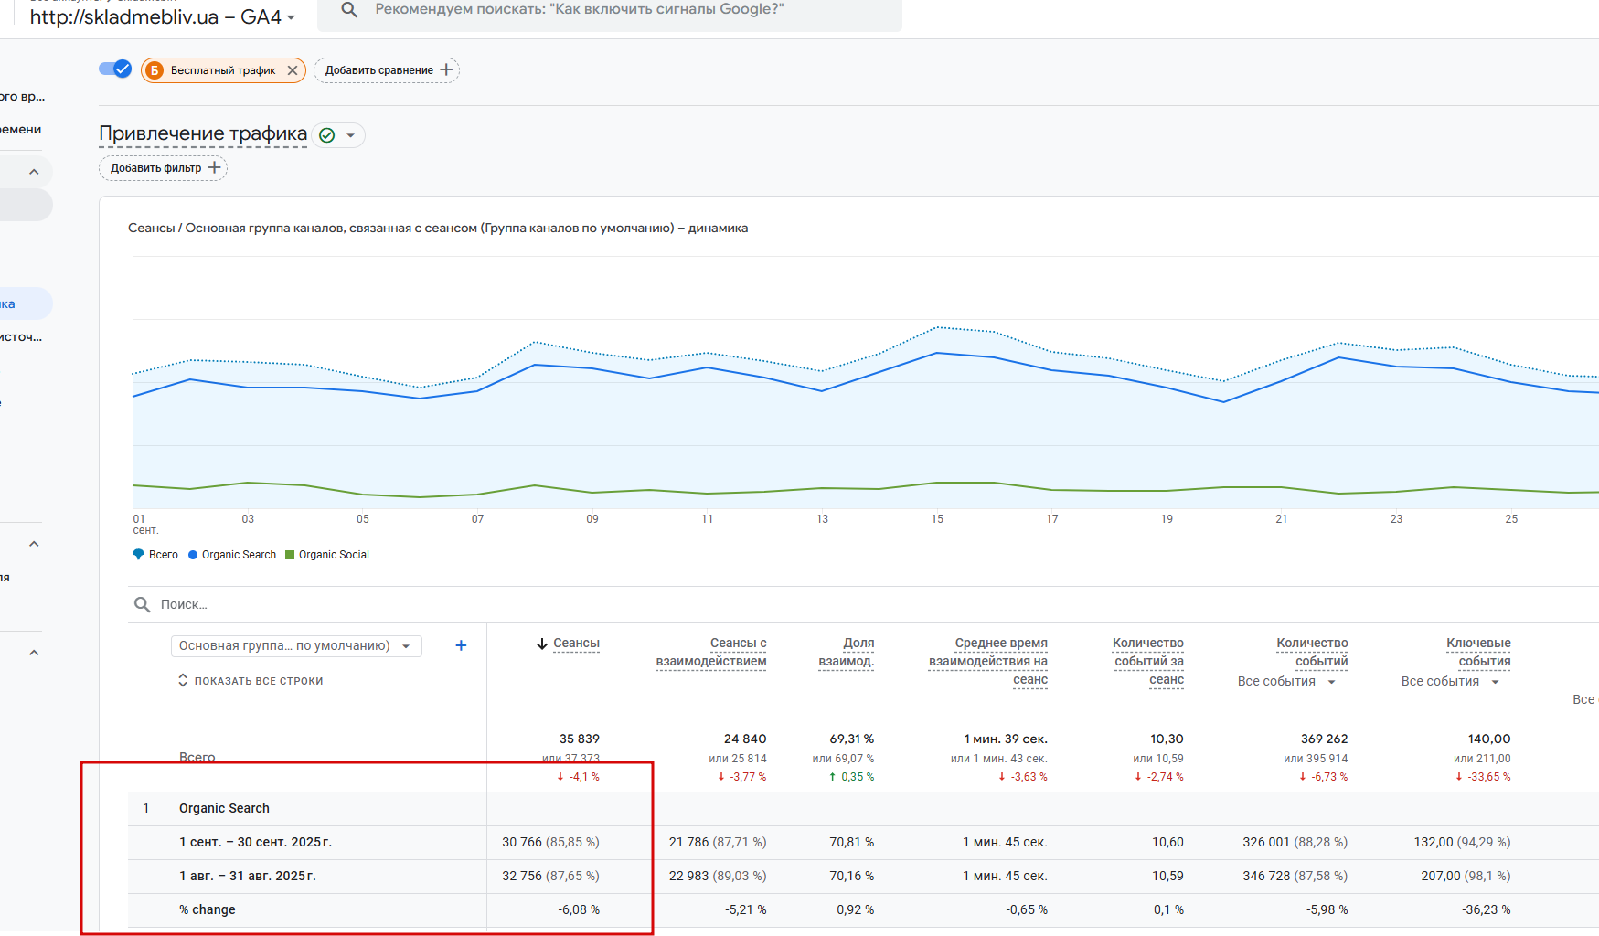The width and height of the screenshot is (1599, 936).
Task: Sort by Сеансы с взаимодействием column
Action: pos(711,653)
